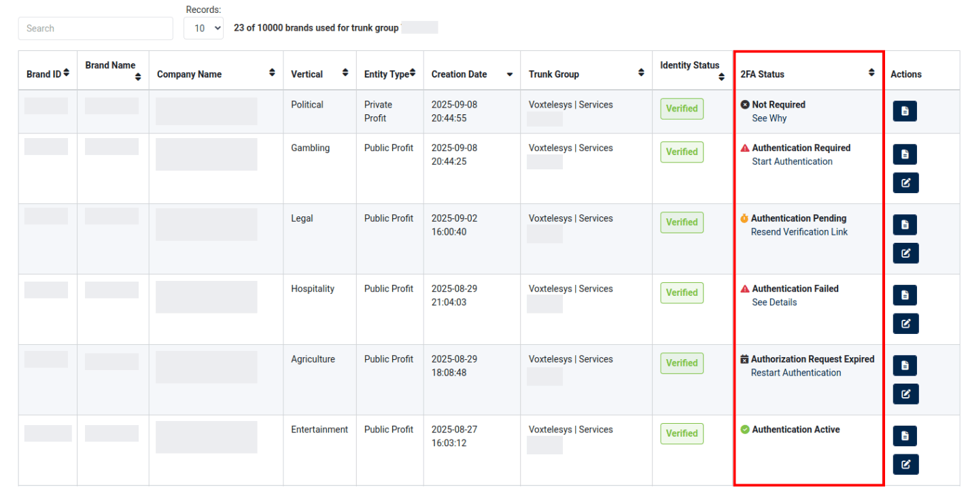Open document icon for Legal brand
968x487 pixels.
[905, 225]
